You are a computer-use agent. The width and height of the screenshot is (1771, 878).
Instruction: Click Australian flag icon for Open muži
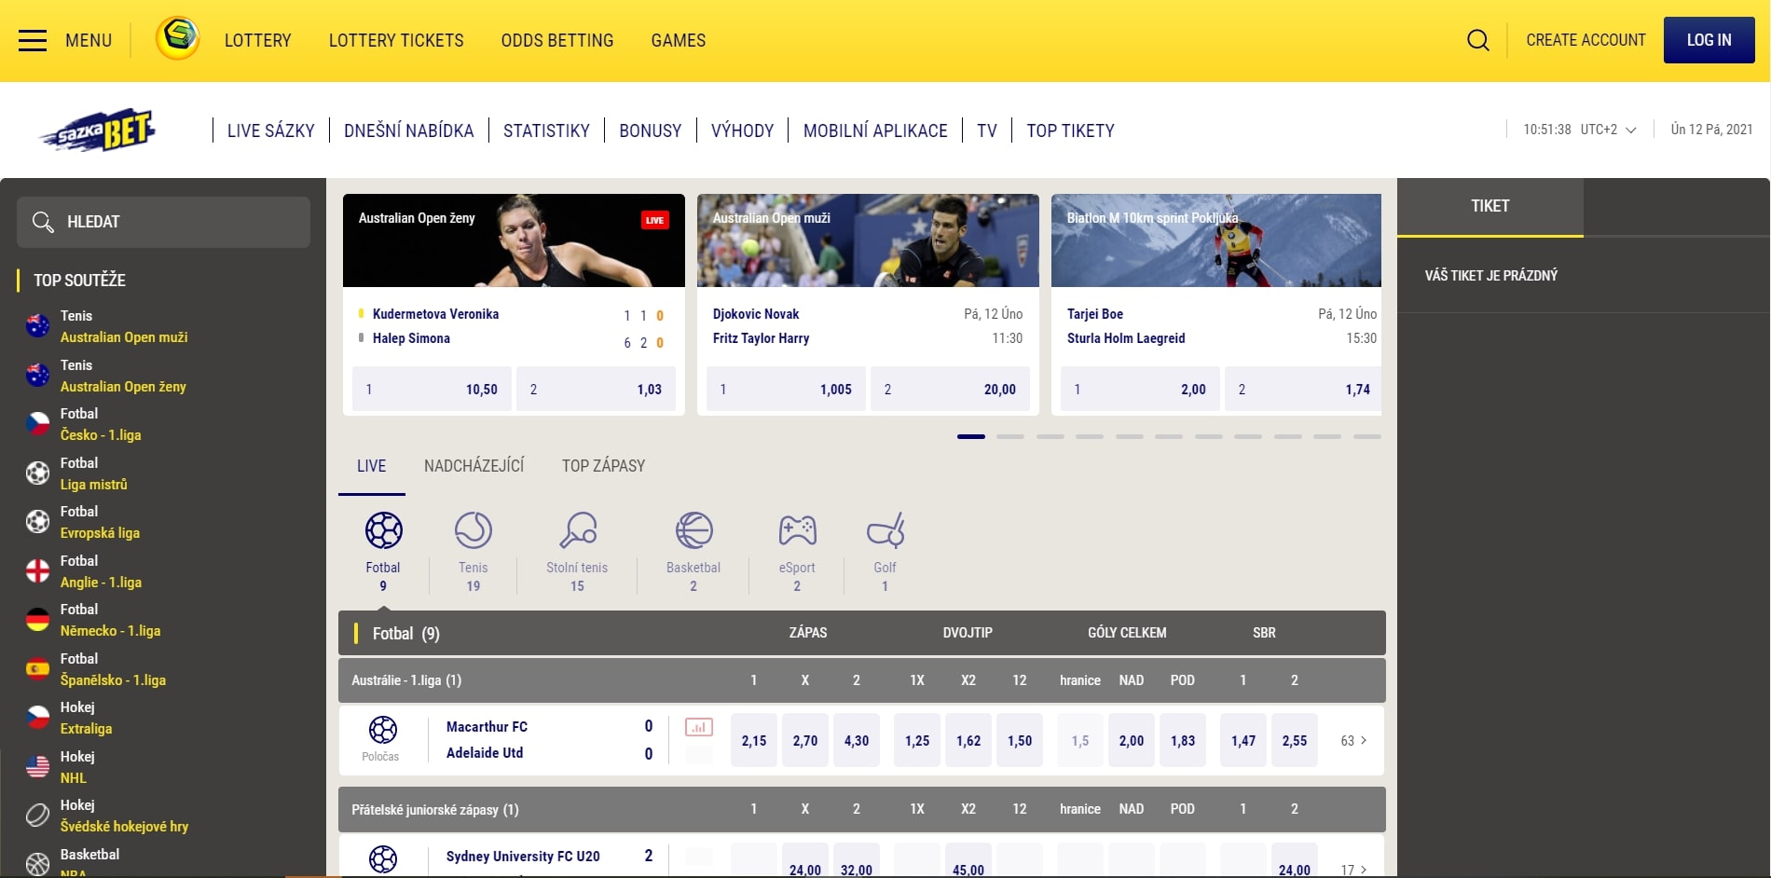pyautogui.click(x=37, y=326)
